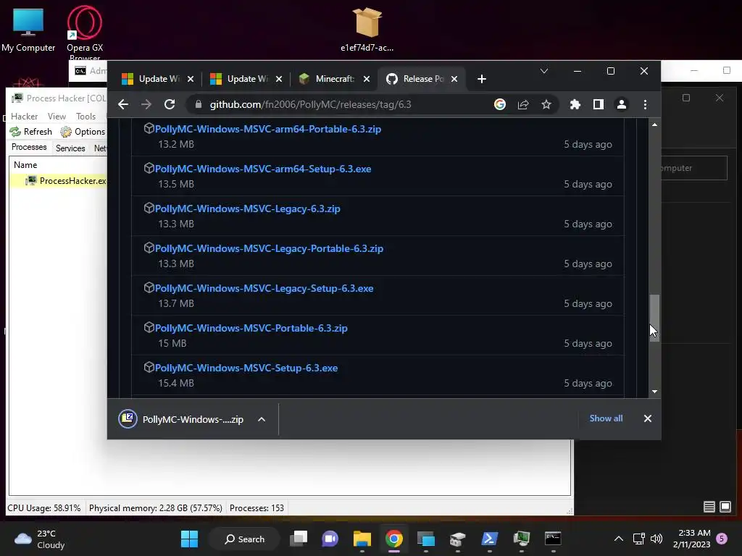Image resolution: width=742 pixels, height=556 pixels.
Task: Click the taskbar Search box
Action: 244,539
